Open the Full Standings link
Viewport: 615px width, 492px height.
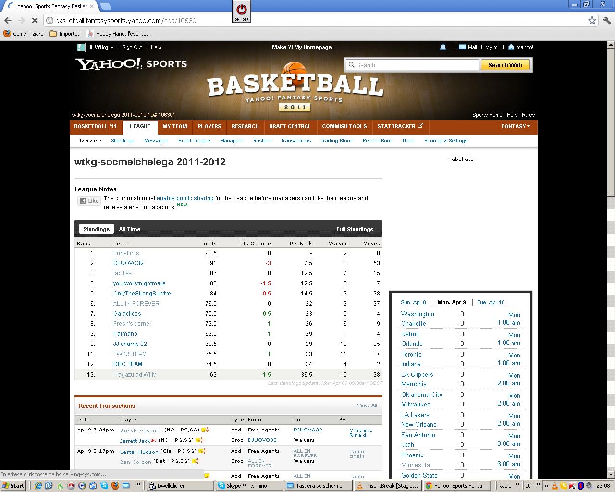(355, 229)
